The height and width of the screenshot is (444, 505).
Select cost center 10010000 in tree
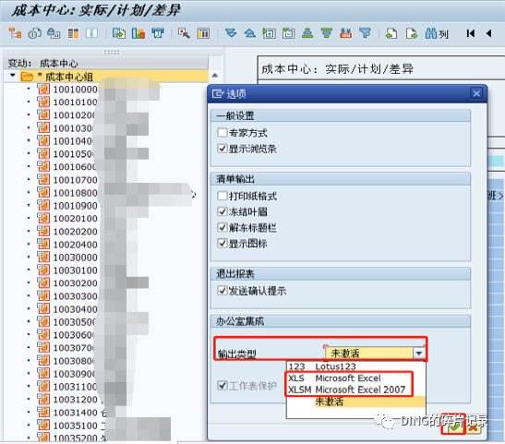[75, 90]
